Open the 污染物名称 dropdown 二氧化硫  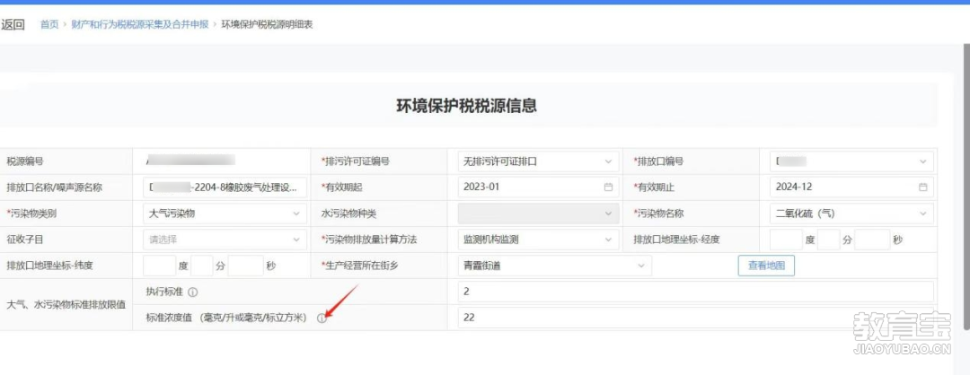(x=851, y=214)
